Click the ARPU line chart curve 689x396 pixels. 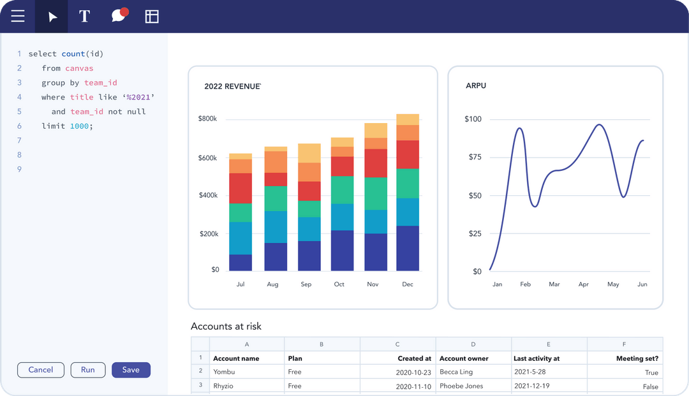click(x=519, y=129)
